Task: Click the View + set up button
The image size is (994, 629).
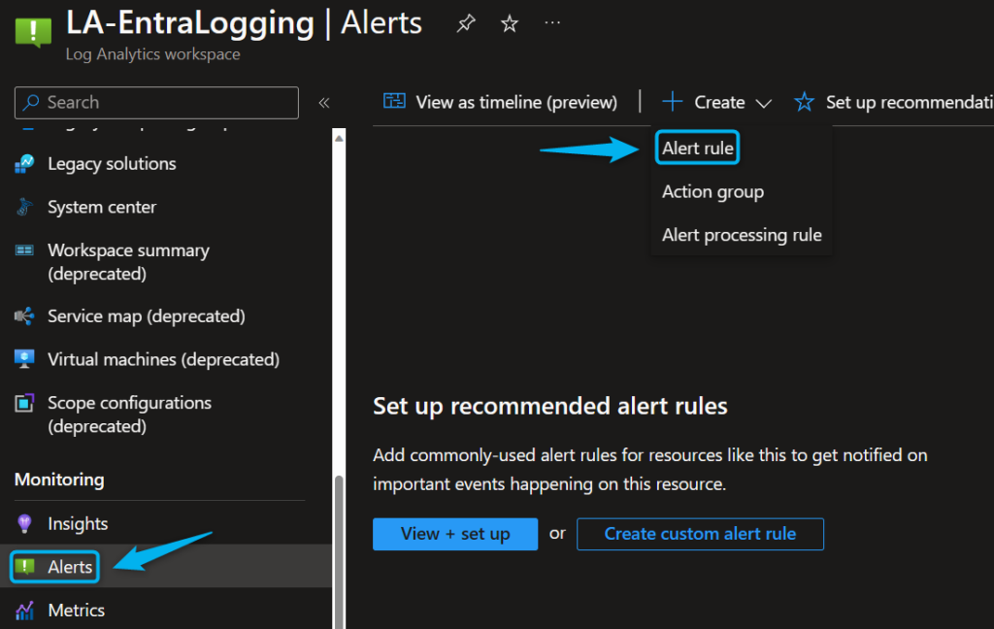Action: pos(454,534)
